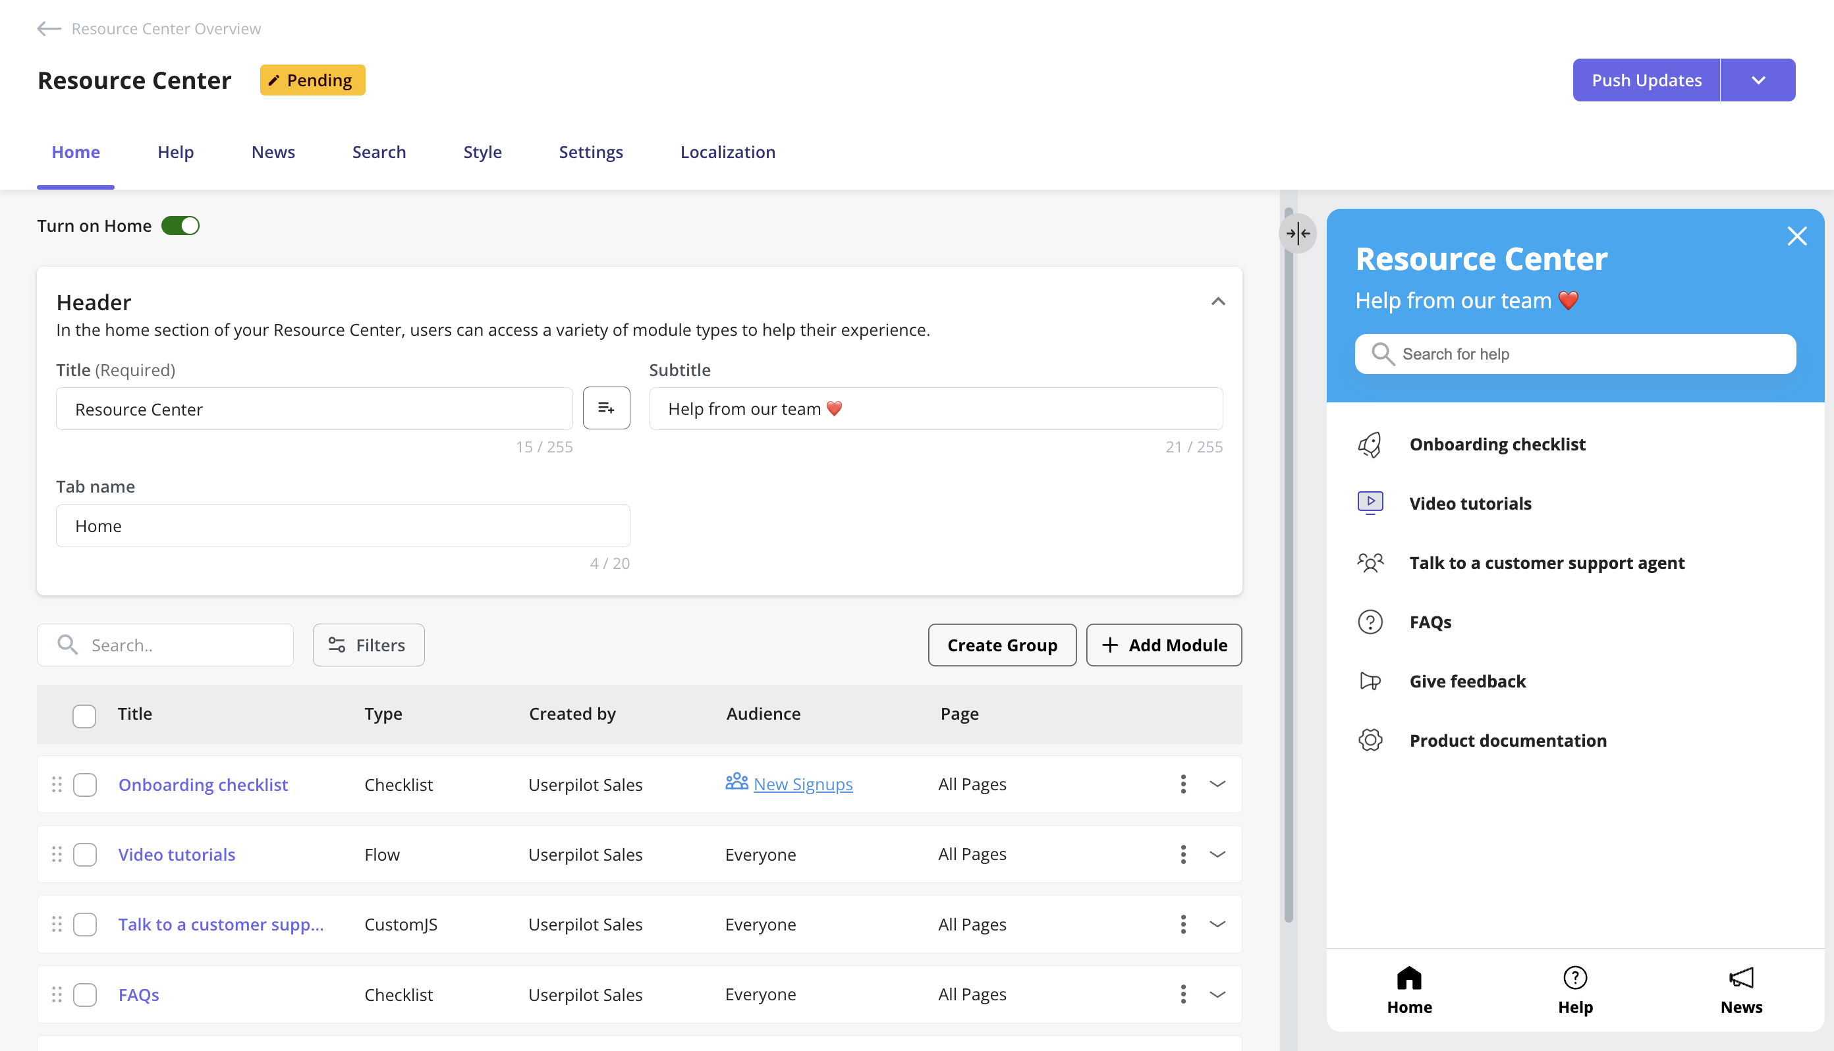Click the filters icon in module list
The height and width of the screenshot is (1051, 1834).
pyautogui.click(x=337, y=645)
